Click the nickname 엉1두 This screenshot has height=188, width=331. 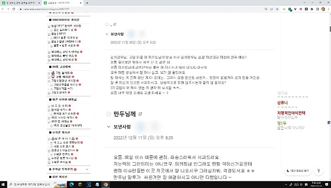coord(282,123)
